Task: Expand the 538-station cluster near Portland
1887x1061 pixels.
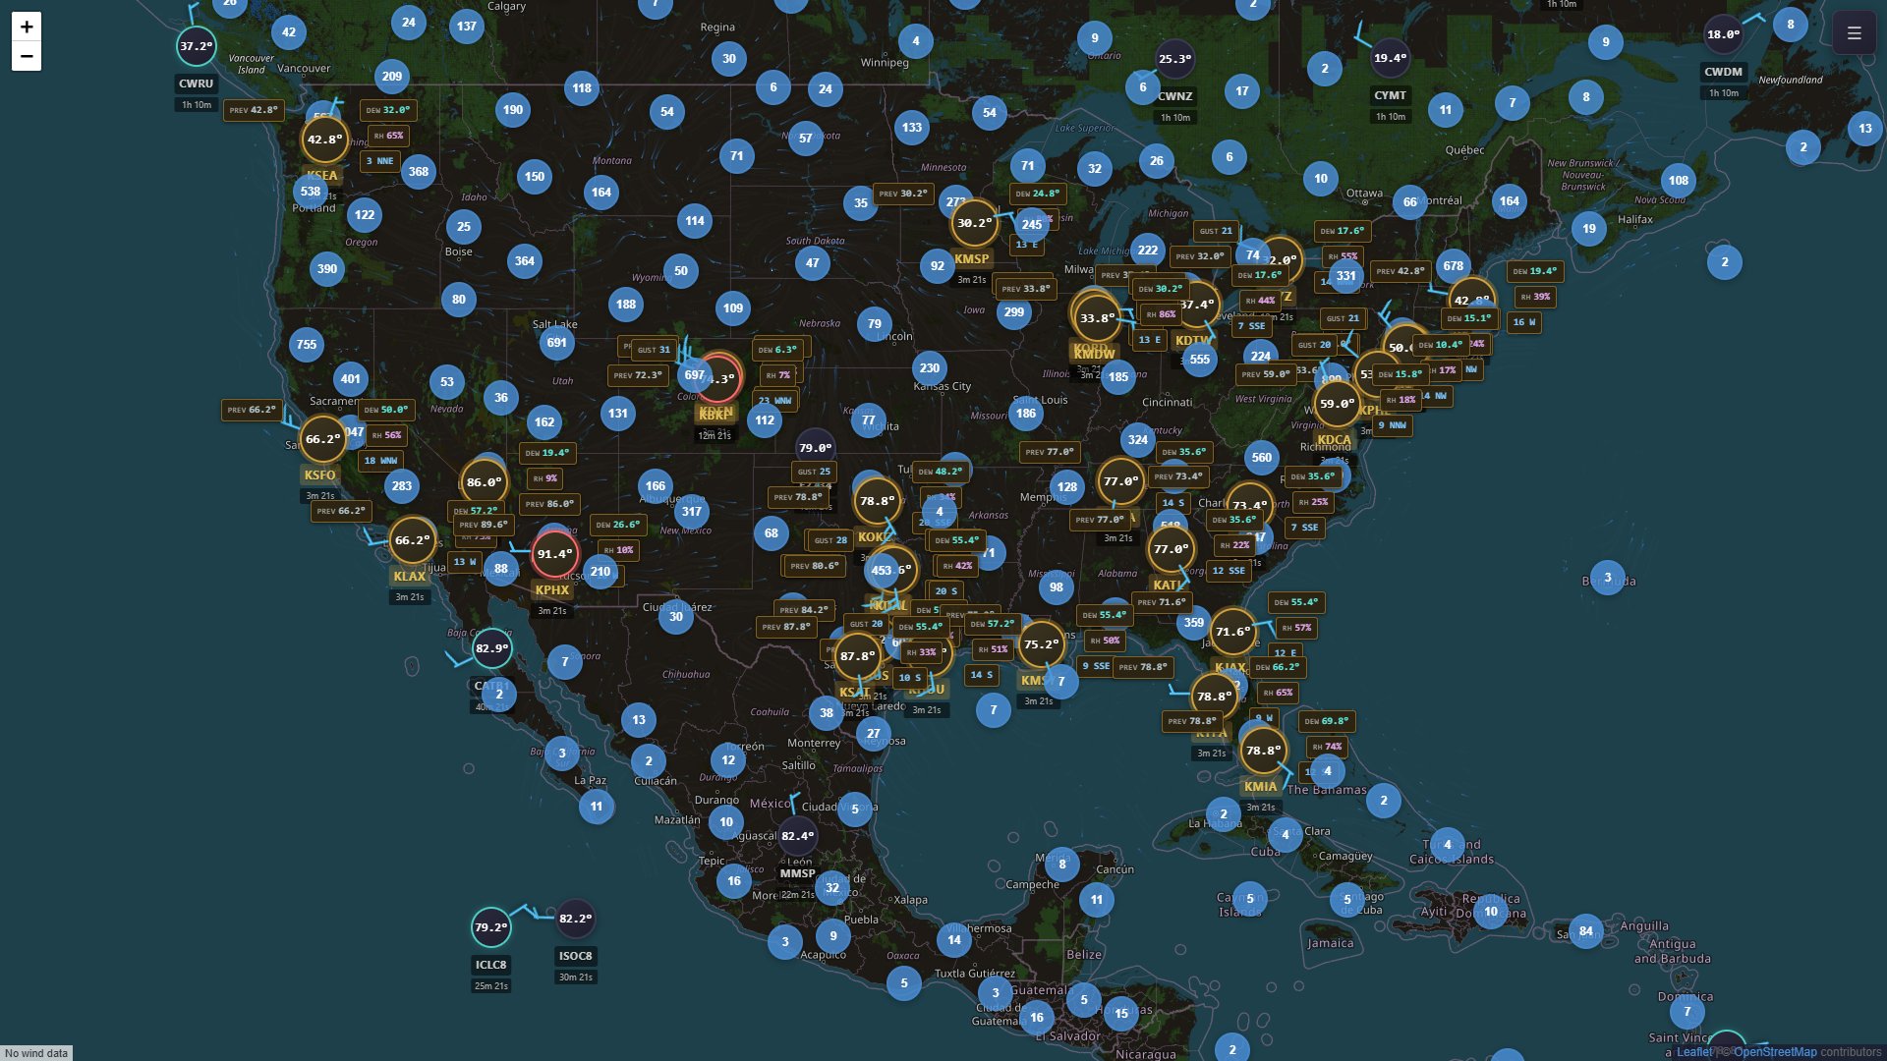Action: pyautogui.click(x=310, y=192)
